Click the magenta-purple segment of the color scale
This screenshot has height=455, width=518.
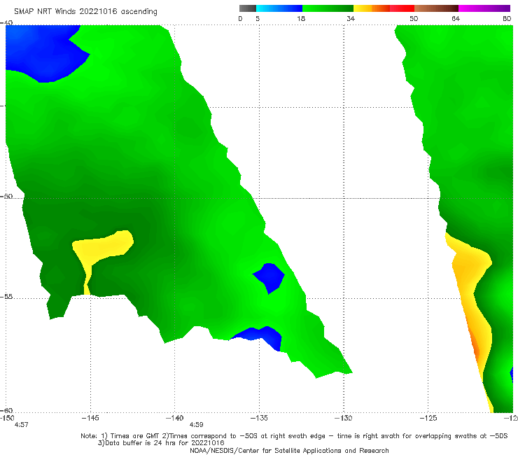point(484,8)
